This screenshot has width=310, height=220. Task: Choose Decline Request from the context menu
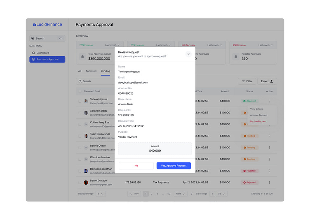[x=258, y=121]
